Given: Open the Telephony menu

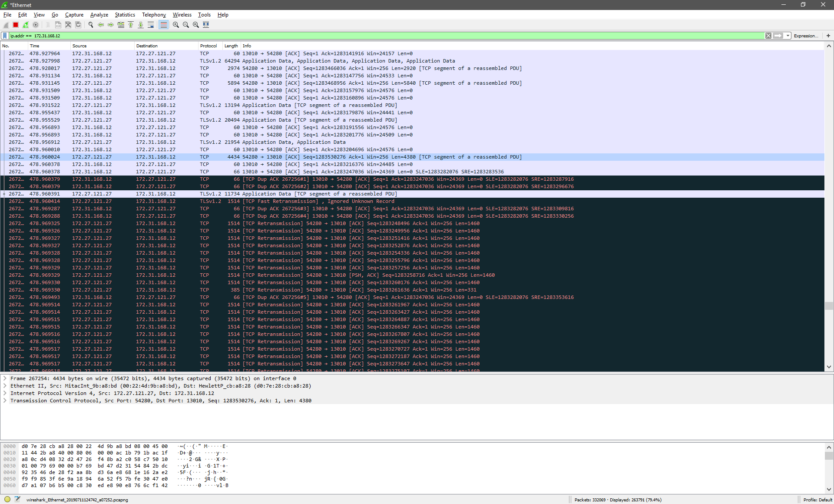Looking at the screenshot, I should coord(154,14).
